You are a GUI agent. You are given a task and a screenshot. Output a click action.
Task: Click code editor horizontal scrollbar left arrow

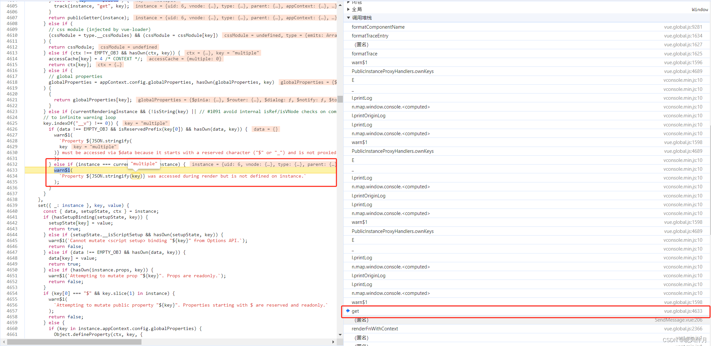tap(4, 342)
